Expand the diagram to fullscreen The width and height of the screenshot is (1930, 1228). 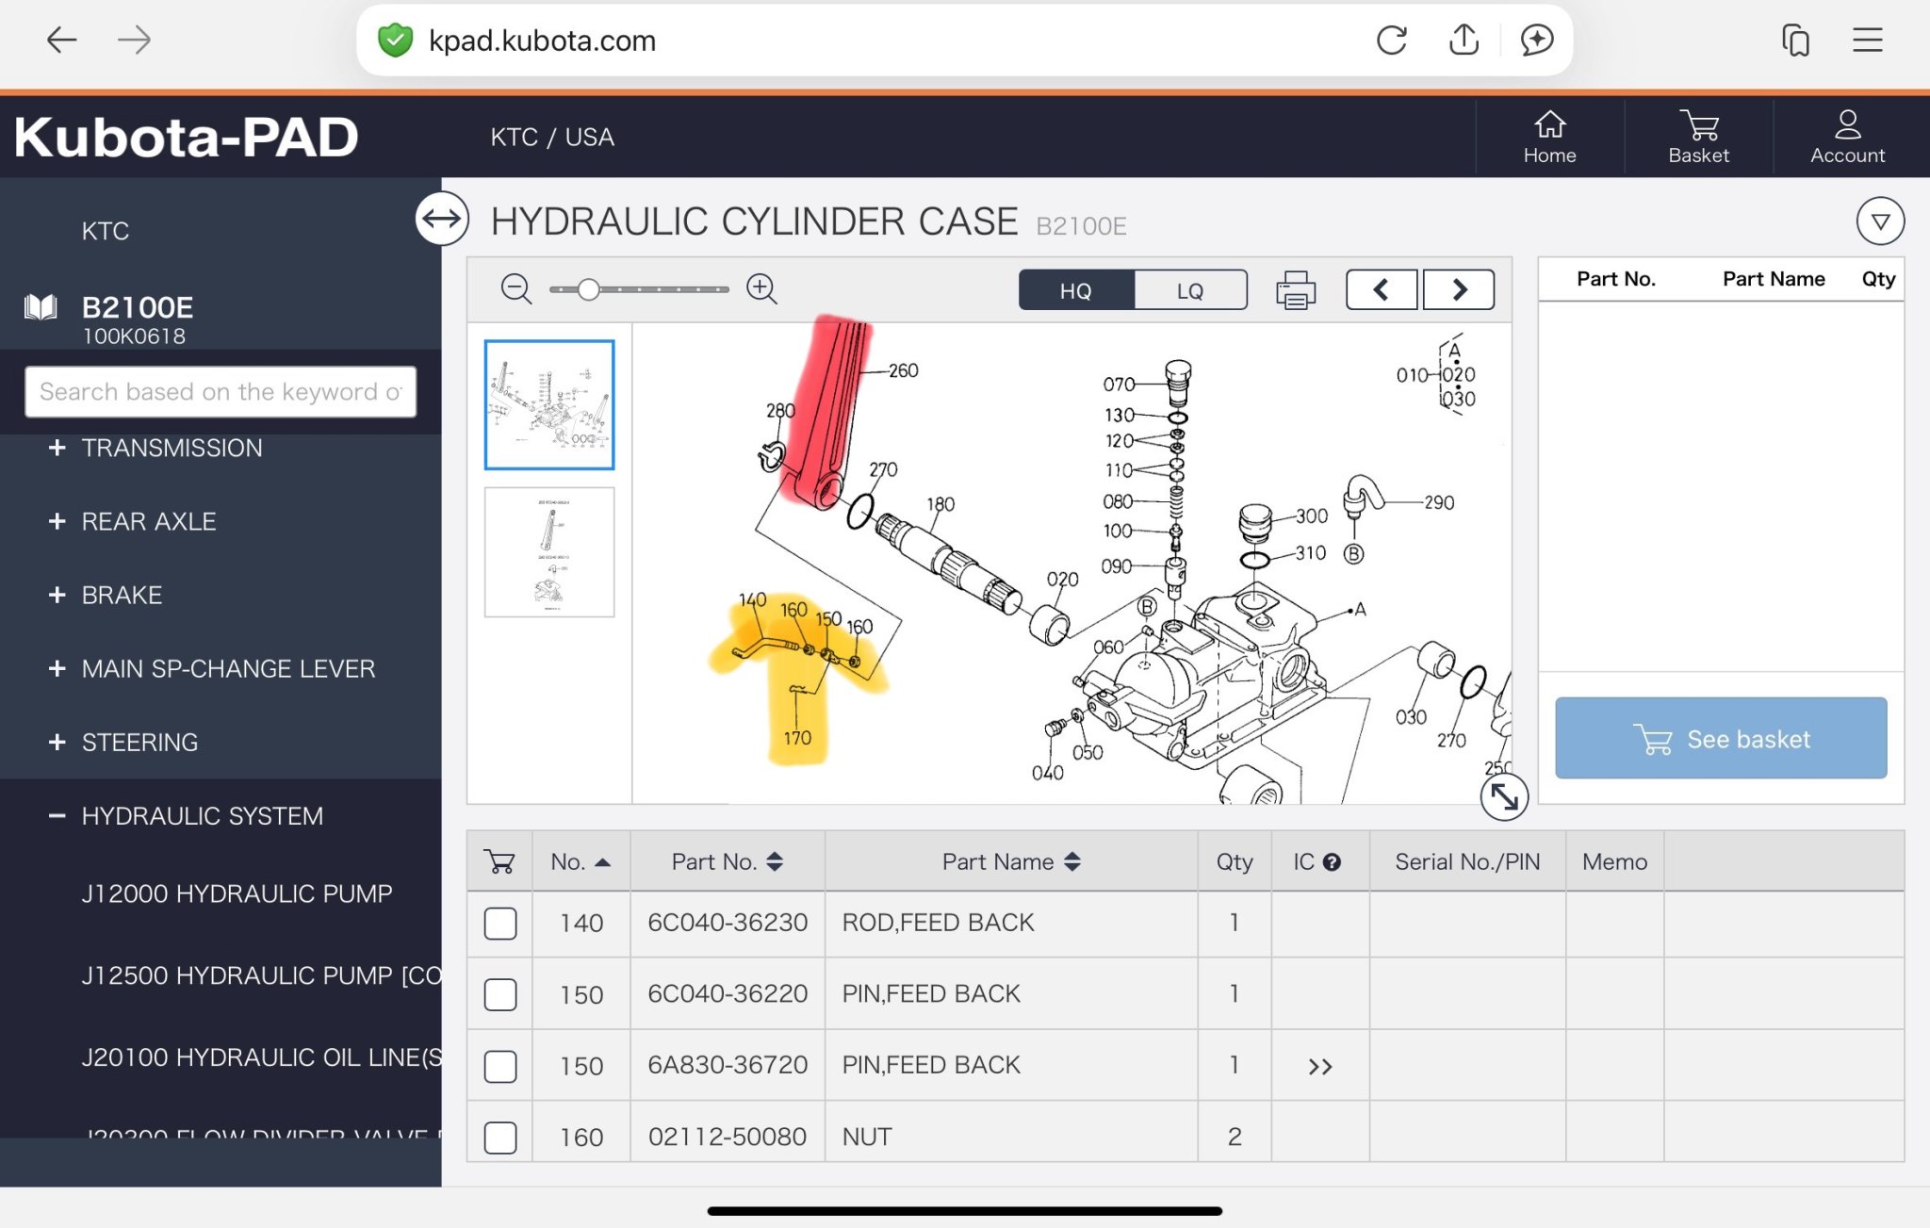coord(1503,797)
